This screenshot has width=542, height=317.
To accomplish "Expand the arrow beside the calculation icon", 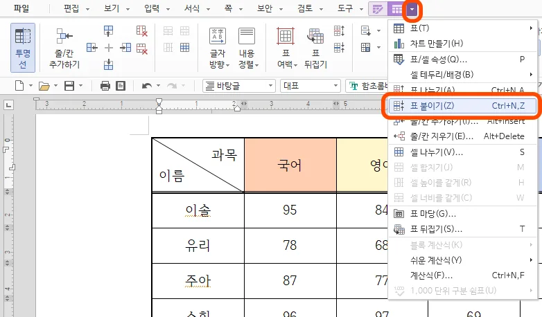I will coord(378,47).
